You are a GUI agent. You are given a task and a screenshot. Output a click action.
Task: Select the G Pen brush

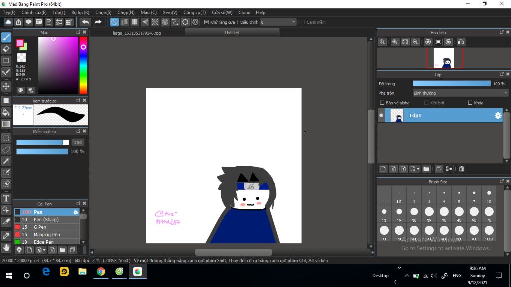(46, 227)
